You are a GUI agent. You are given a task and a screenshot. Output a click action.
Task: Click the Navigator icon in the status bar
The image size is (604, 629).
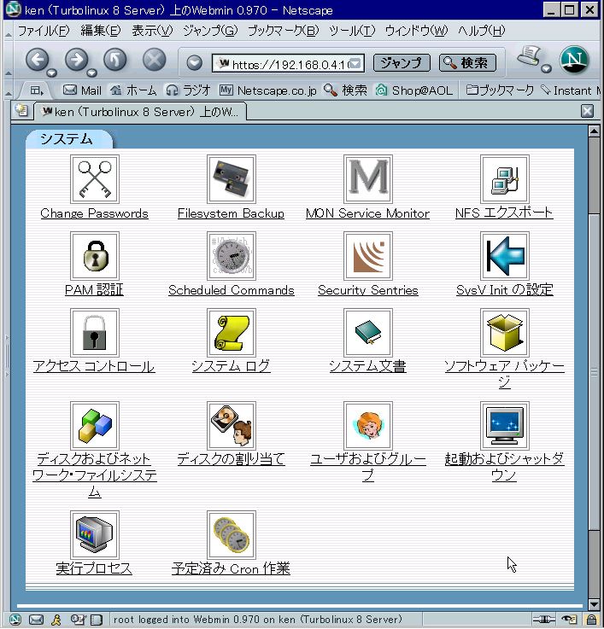[15, 620]
